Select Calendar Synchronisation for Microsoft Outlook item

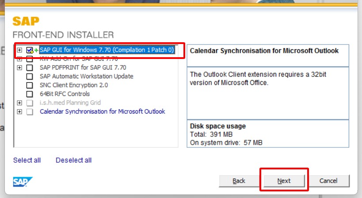[x=103, y=112]
